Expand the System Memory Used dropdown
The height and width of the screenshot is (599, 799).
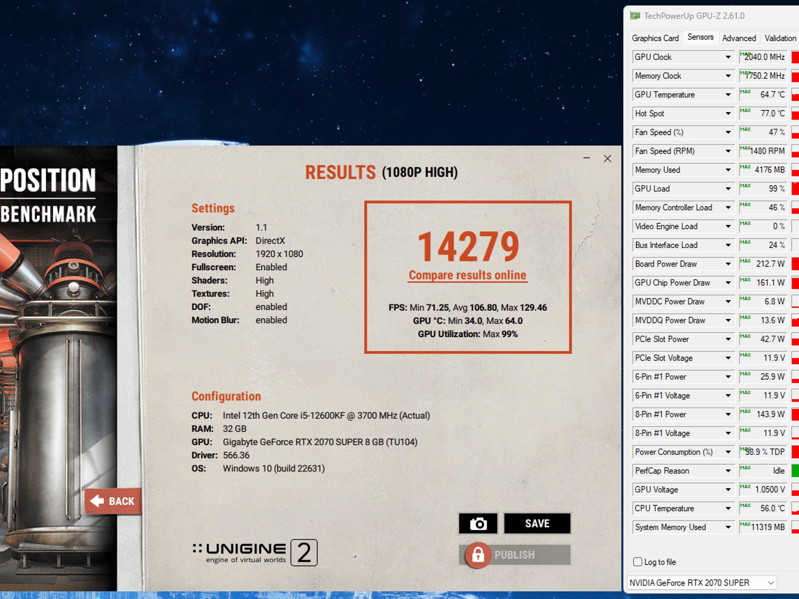click(728, 527)
